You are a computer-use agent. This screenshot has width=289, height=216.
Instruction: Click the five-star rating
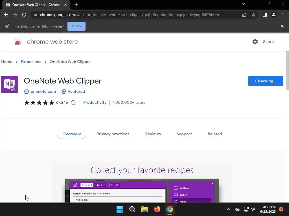pyautogui.click(x=39, y=102)
